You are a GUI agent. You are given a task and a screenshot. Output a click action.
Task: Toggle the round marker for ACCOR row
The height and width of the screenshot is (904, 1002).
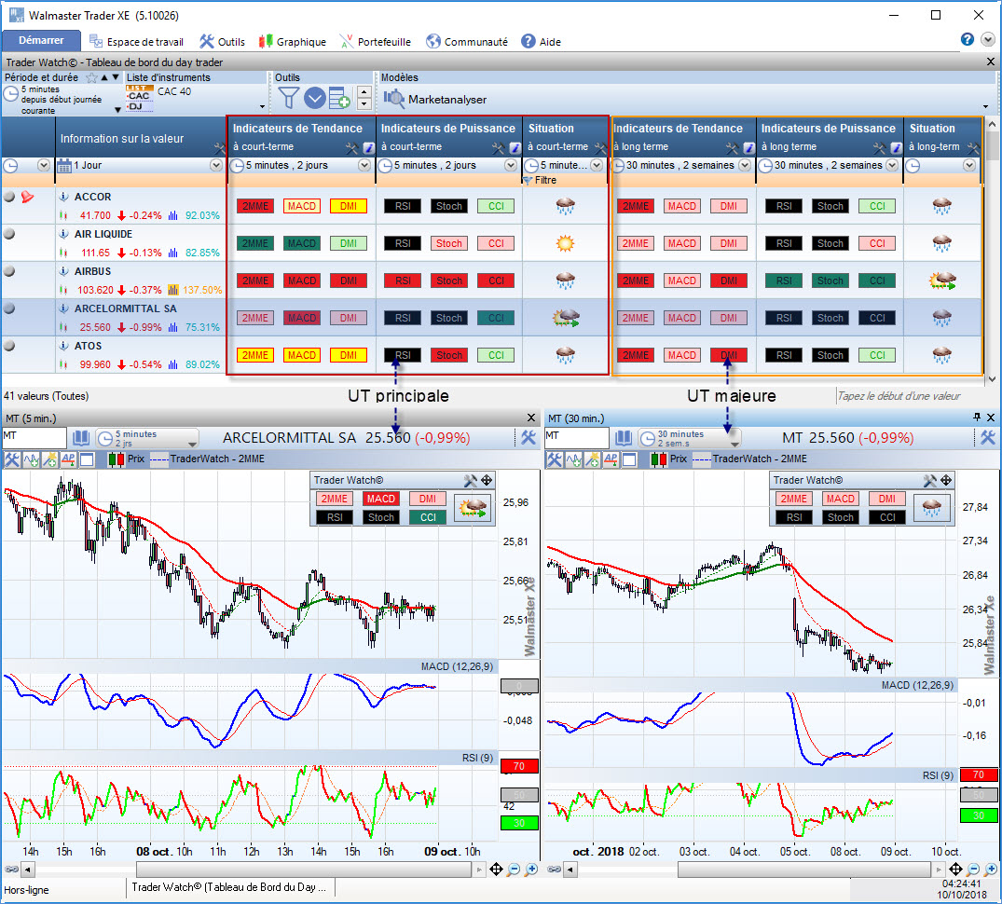click(9, 197)
